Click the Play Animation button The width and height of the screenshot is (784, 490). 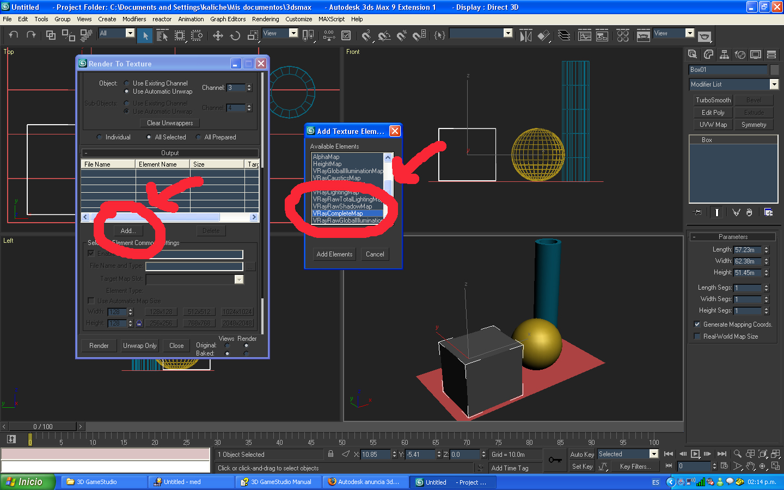695,454
